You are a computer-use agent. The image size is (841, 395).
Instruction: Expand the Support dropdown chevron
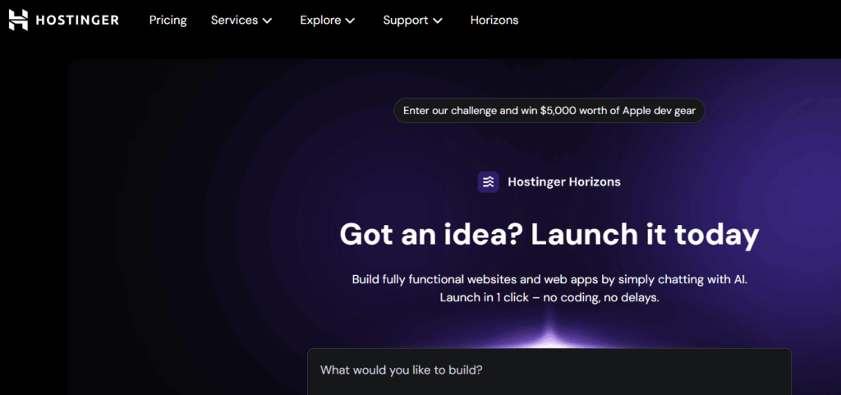click(x=438, y=21)
